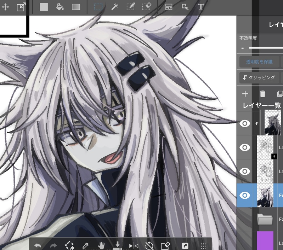This screenshot has height=250, width=283.
Task: Adjust the 不透明度 opacity slider
Action: (x=266, y=48)
